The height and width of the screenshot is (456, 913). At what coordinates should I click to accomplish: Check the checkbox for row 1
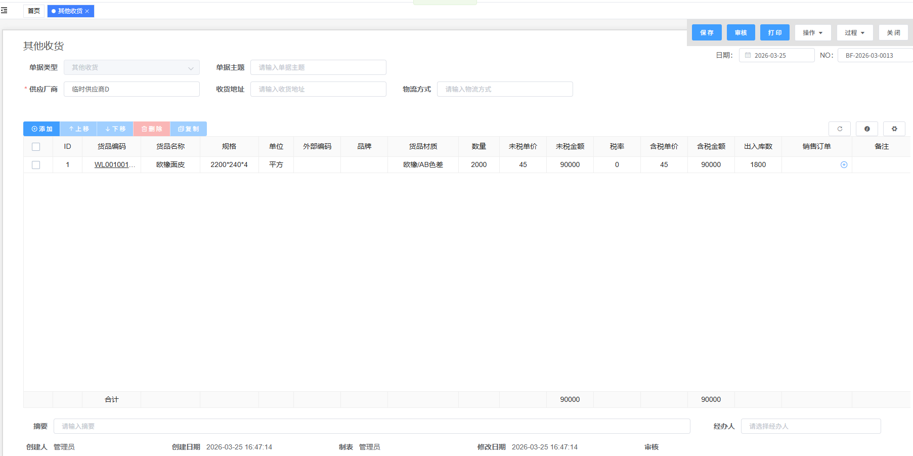(x=36, y=165)
